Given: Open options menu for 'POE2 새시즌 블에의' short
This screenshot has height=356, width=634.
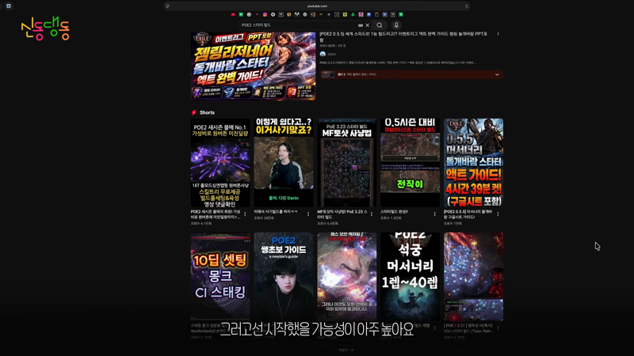Looking at the screenshot, I should pos(245,214).
